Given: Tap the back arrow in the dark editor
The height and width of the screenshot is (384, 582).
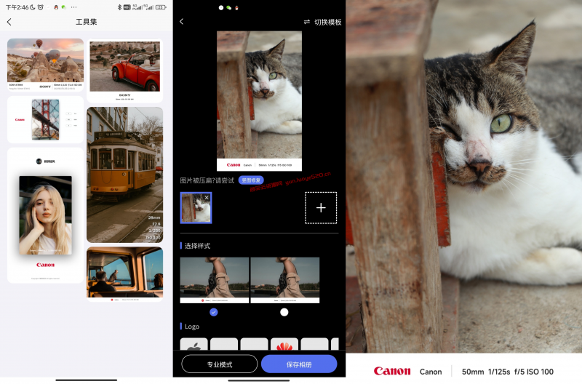Looking at the screenshot, I should (181, 22).
